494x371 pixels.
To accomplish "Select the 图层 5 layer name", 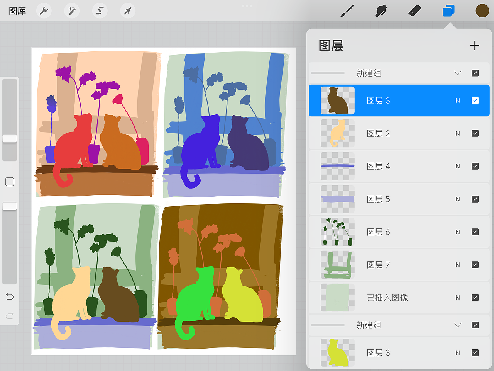I will [378, 199].
